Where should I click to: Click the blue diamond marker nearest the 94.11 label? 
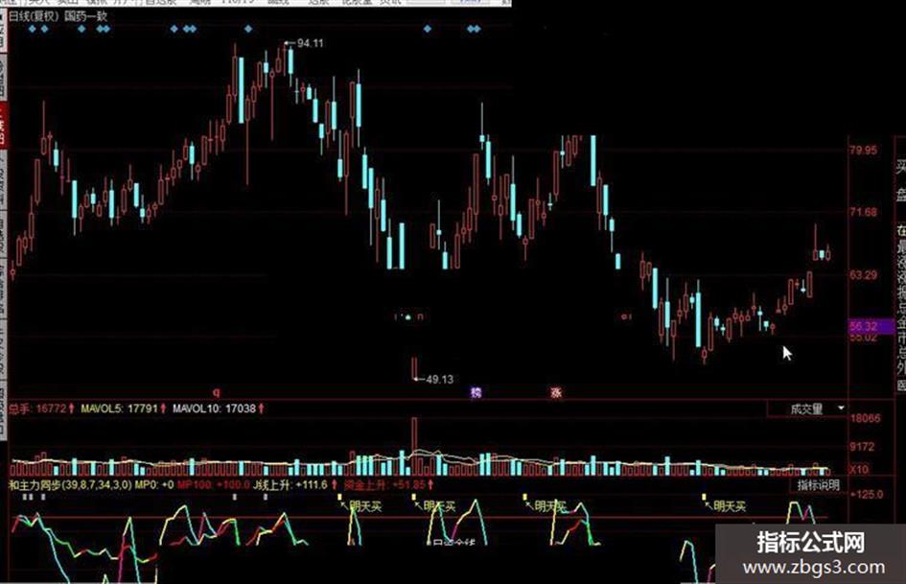pyautogui.click(x=248, y=29)
